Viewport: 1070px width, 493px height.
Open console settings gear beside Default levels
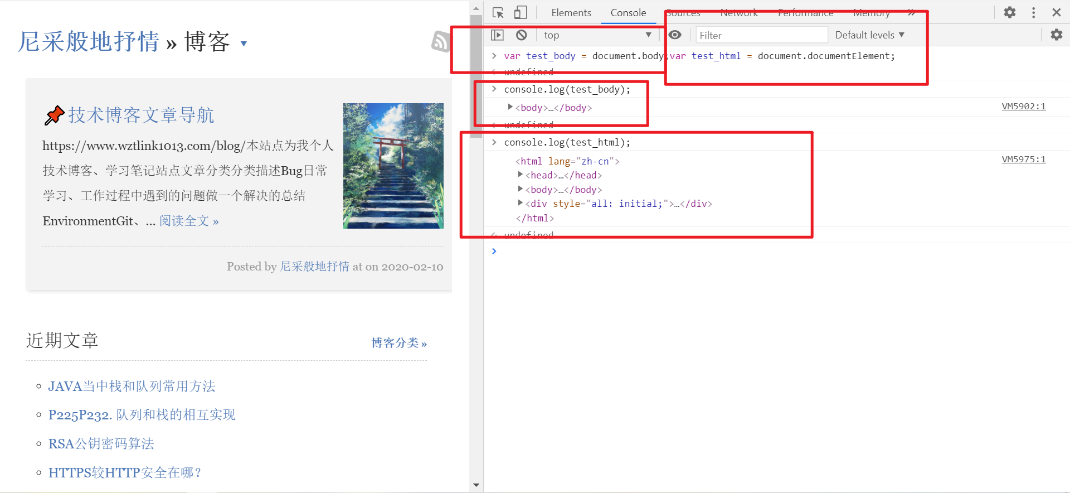point(1056,35)
